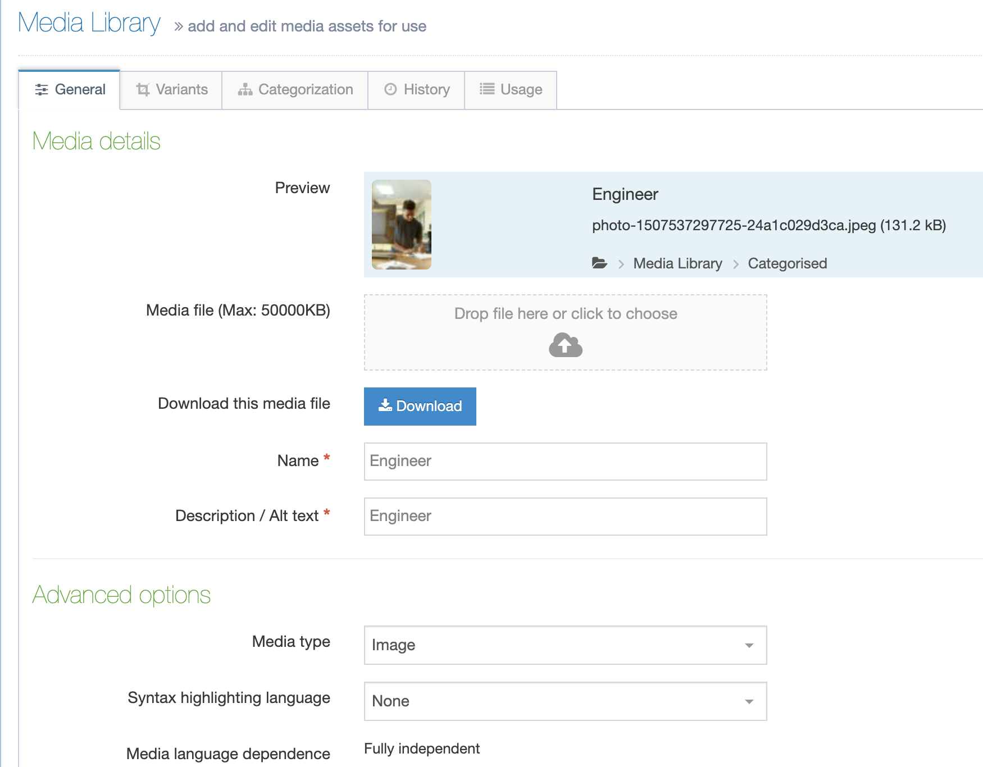Expand the Syntax highlighting language dropdown
Viewport: 983px width, 767px height.
pos(565,701)
